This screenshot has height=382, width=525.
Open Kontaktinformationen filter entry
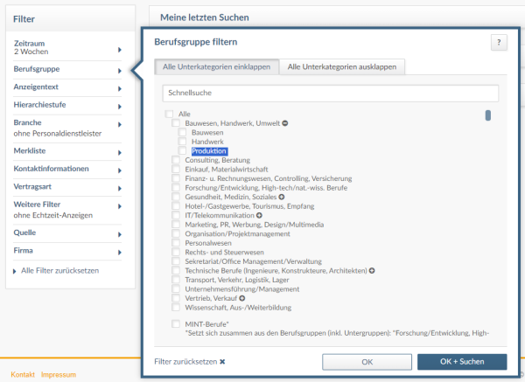pyautogui.click(x=67, y=169)
